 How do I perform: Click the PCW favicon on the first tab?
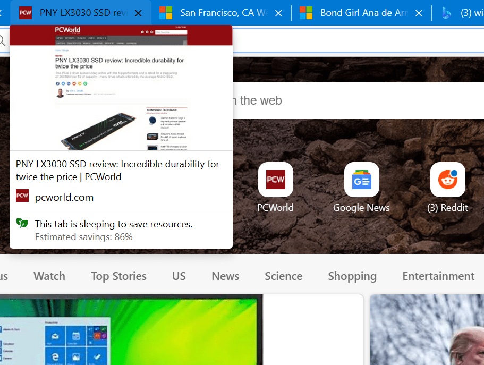click(x=26, y=13)
